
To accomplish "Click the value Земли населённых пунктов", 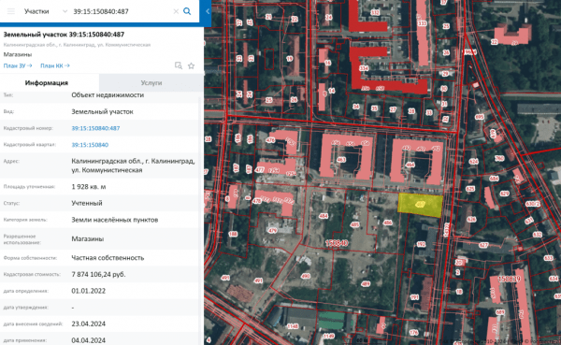I will [x=114, y=220].
